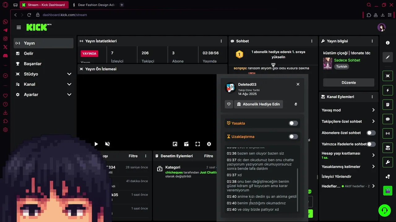Viewport: 396px width, 222px height.
Task: Click the wrench icon in right toolbar
Action: click(x=388, y=162)
